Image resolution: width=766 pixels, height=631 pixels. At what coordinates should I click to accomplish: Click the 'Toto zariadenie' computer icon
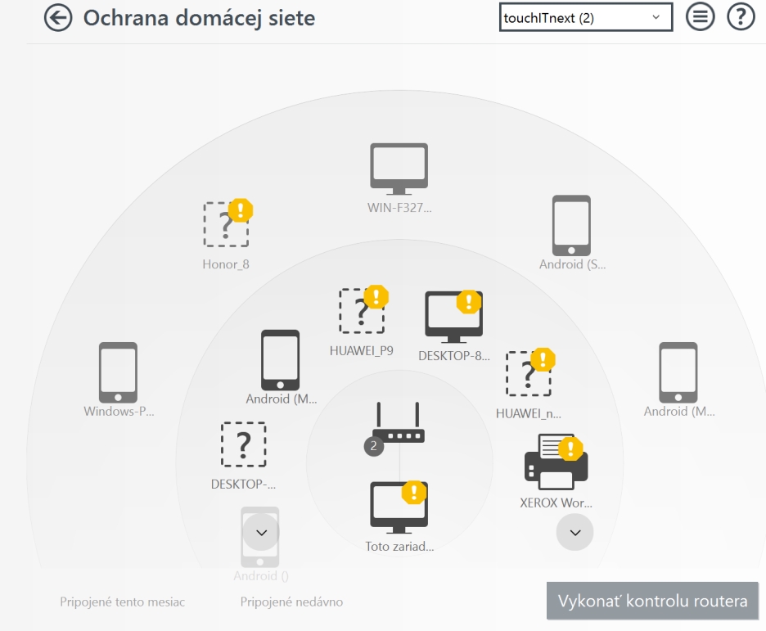399,505
